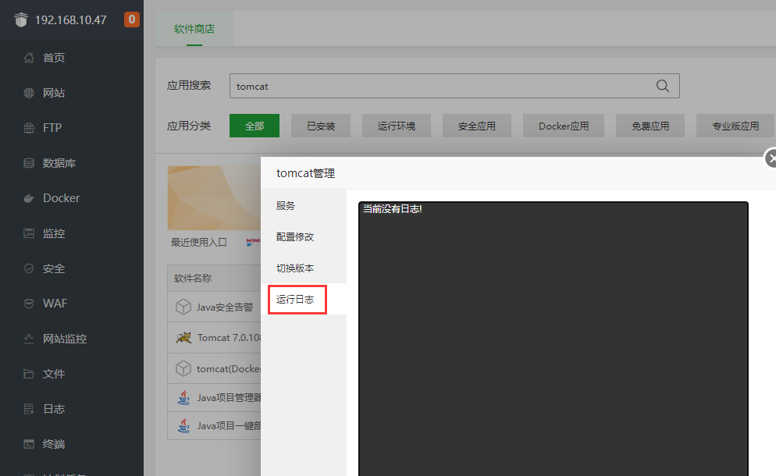The height and width of the screenshot is (476, 776).
Task: Filter by 安全应用 category
Action: [x=476, y=126]
